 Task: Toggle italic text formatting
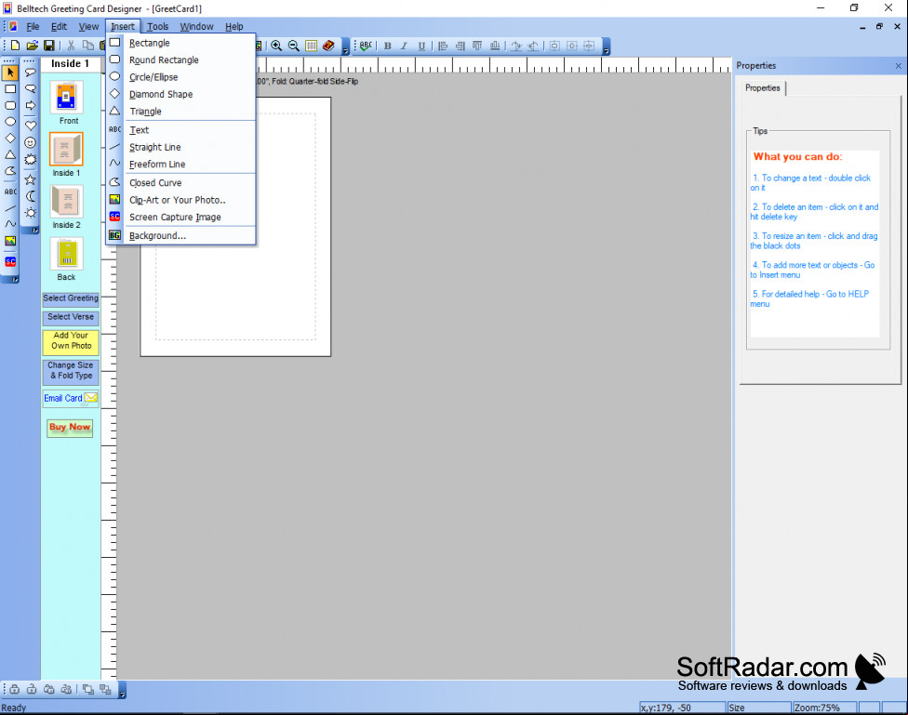tap(404, 46)
